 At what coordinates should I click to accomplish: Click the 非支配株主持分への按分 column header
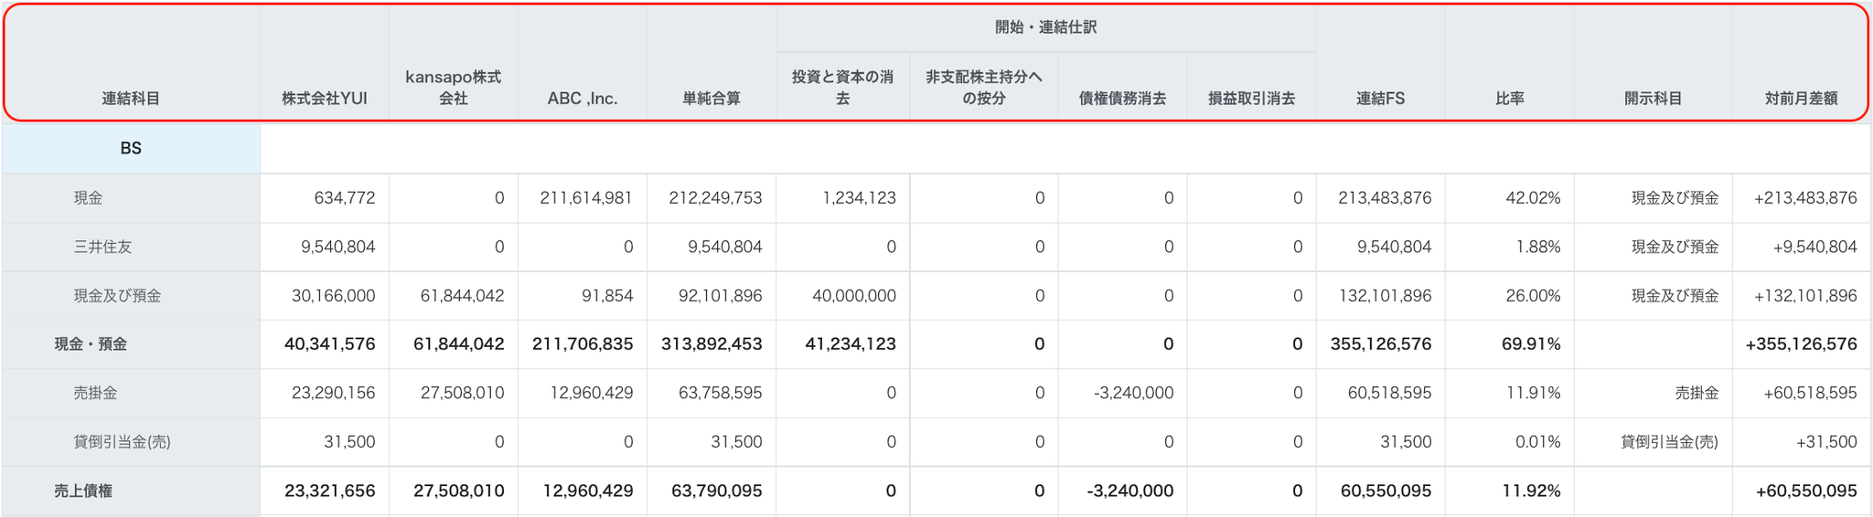tap(984, 88)
